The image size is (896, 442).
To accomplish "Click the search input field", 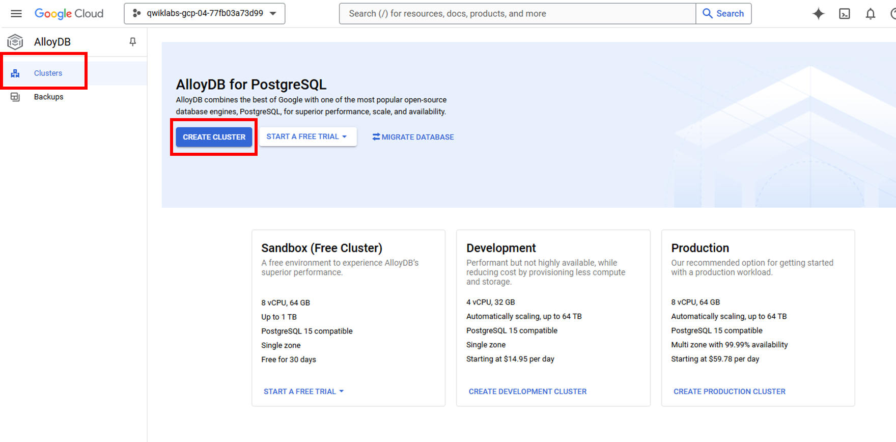I will tap(517, 14).
